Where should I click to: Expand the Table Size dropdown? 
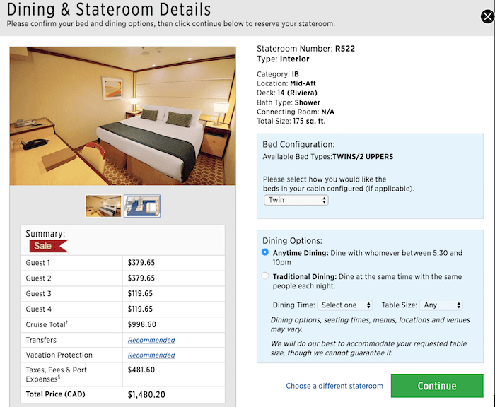click(x=441, y=305)
